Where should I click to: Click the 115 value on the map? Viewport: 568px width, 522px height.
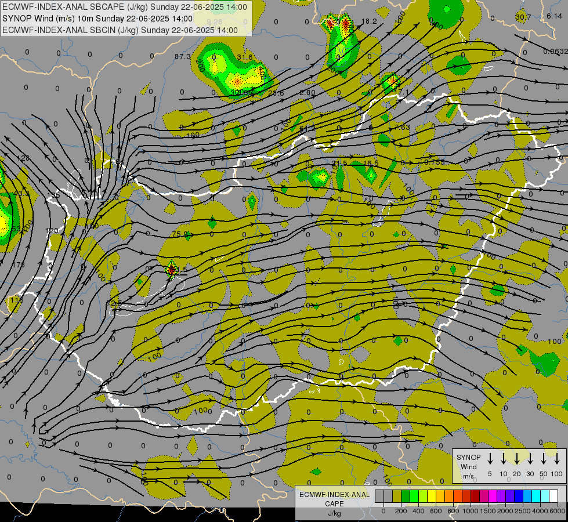click(17, 300)
